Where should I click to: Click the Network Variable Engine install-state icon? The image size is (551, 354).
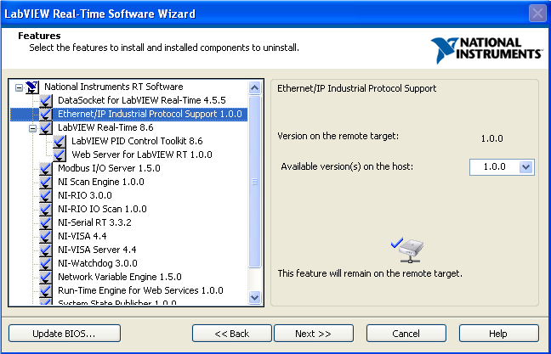(x=46, y=277)
